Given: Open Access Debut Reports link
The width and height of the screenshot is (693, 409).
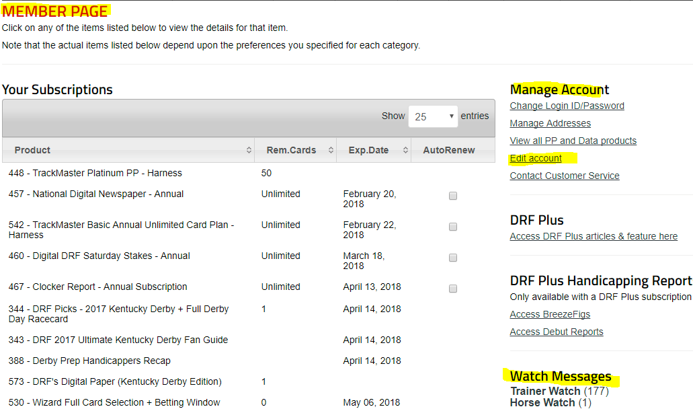Looking at the screenshot, I should (557, 332).
